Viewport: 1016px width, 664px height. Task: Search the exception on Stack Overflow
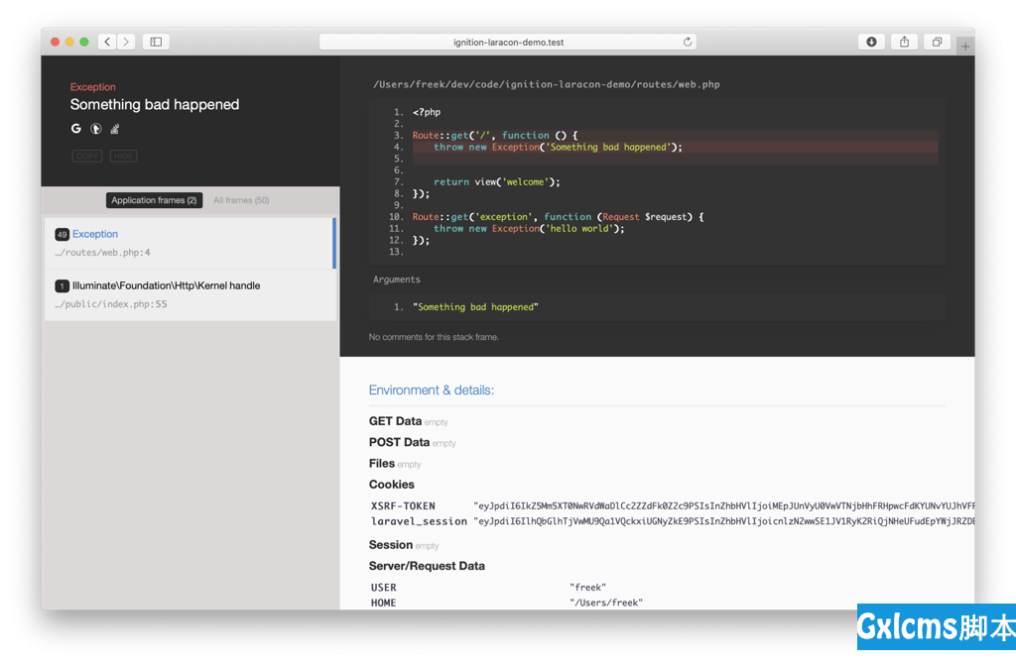tap(115, 129)
